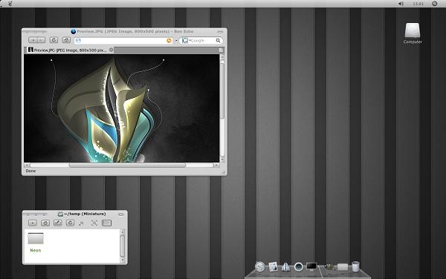The height and width of the screenshot is (279, 446).
Task: Close the Preview.JPG tab
Action: click(x=111, y=50)
